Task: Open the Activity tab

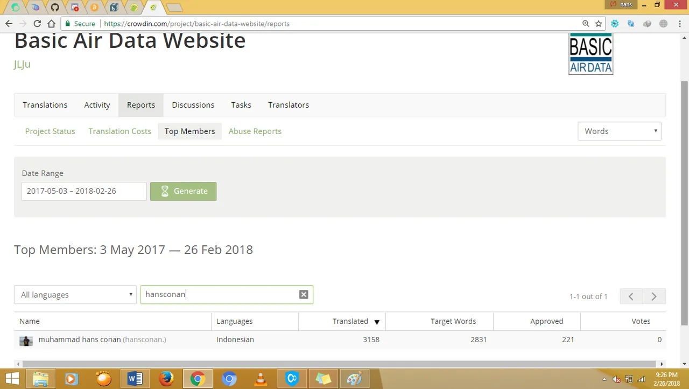Action: (x=97, y=105)
